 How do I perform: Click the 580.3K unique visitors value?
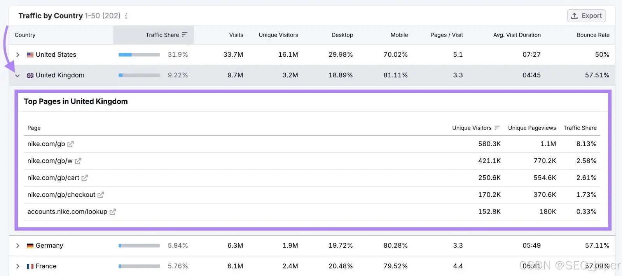[489, 144]
